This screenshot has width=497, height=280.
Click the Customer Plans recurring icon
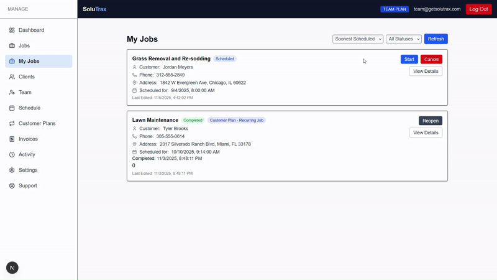pyautogui.click(x=12, y=123)
